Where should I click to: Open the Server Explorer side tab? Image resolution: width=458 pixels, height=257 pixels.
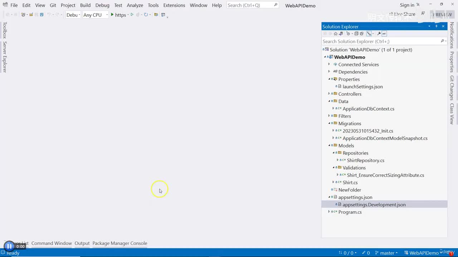point(5,57)
